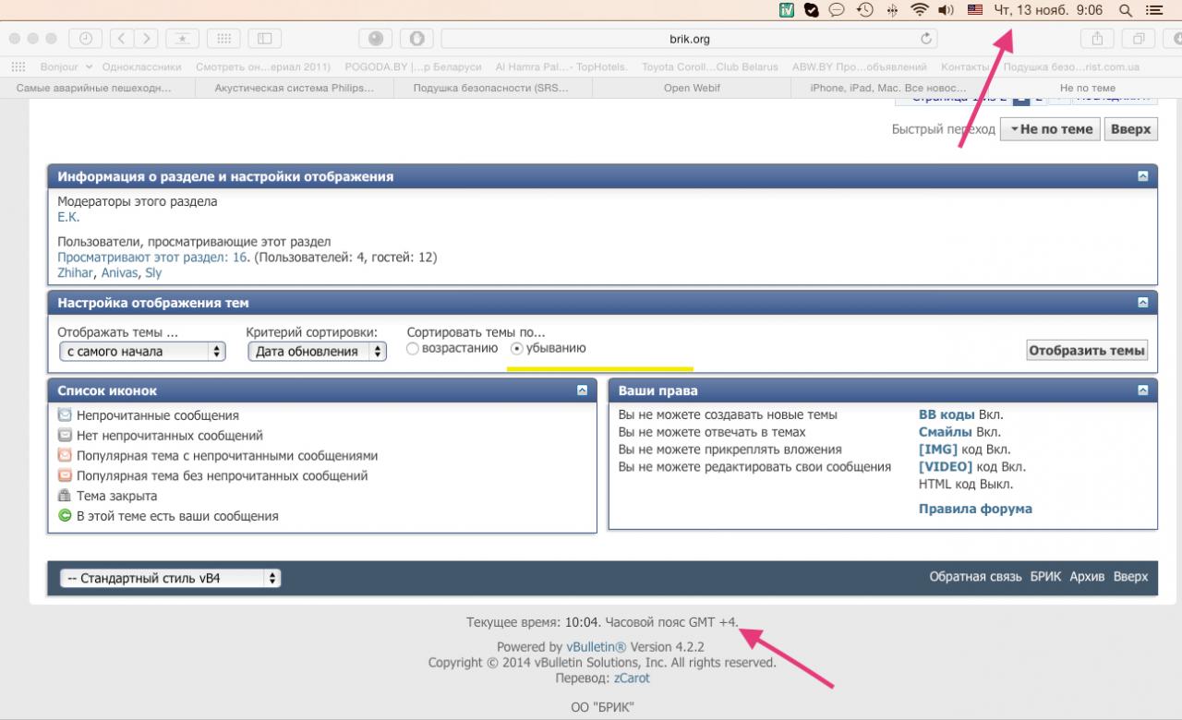Open moderator 'Е.К.' profile link
Screen dimensions: 1182x720
69,217
